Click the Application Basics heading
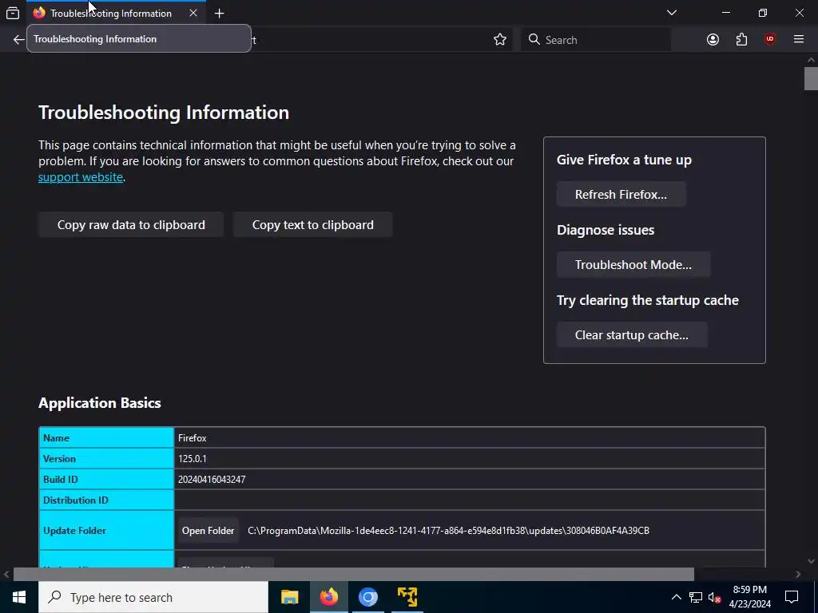 tap(100, 403)
